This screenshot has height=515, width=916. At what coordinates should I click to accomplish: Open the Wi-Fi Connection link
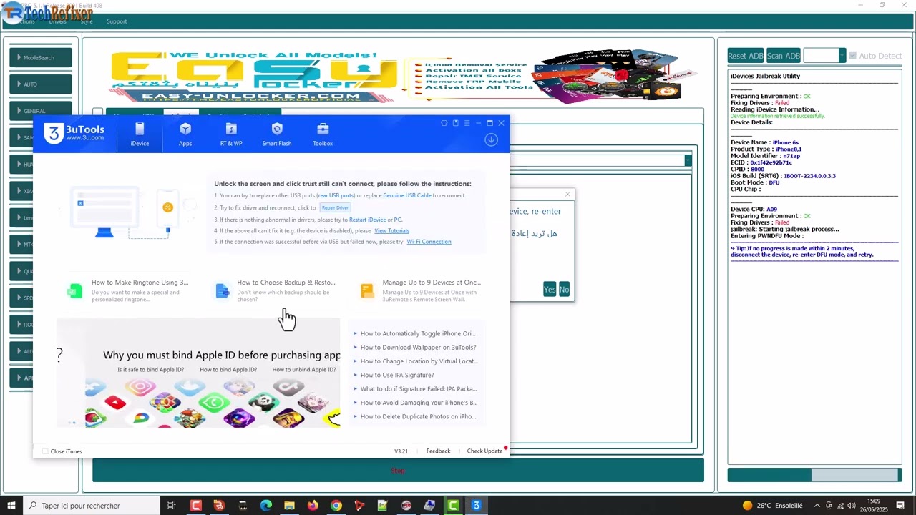coord(429,242)
